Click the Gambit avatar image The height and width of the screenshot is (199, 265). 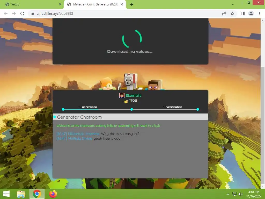[x=122, y=95]
